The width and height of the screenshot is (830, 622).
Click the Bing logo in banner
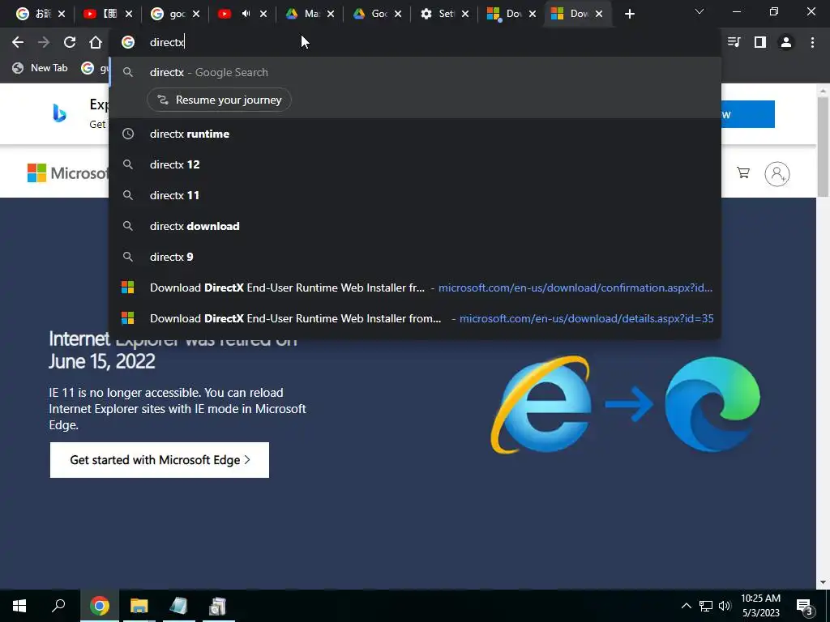click(x=60, y=113)
